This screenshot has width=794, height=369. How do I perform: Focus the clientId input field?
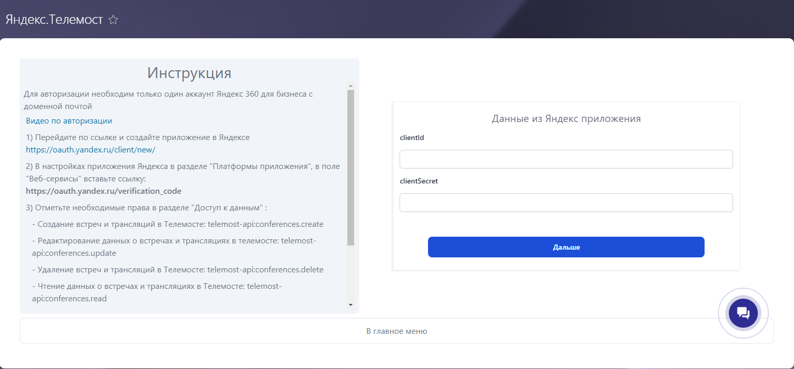tap(566, 159)
